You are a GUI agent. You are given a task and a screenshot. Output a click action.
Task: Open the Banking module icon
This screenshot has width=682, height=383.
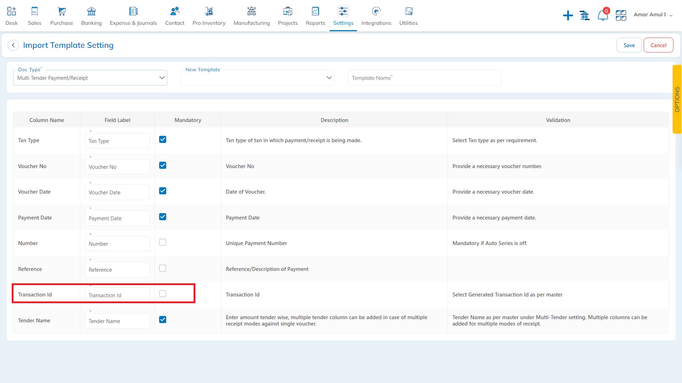[91, 12]
